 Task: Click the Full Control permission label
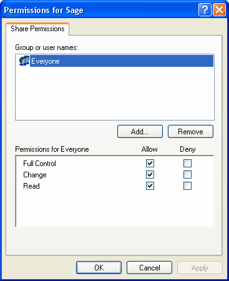[39, 164]
